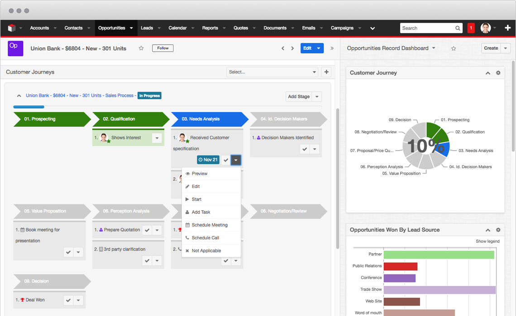Click the Follow button

click(162, 48)
